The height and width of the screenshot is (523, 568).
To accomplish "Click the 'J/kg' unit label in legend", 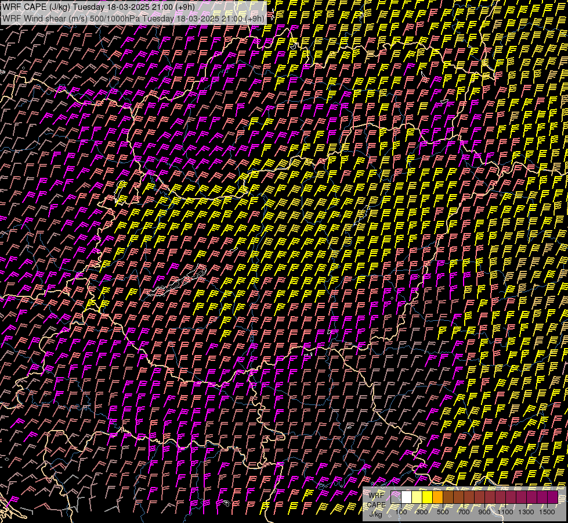I will pos(375,514).
